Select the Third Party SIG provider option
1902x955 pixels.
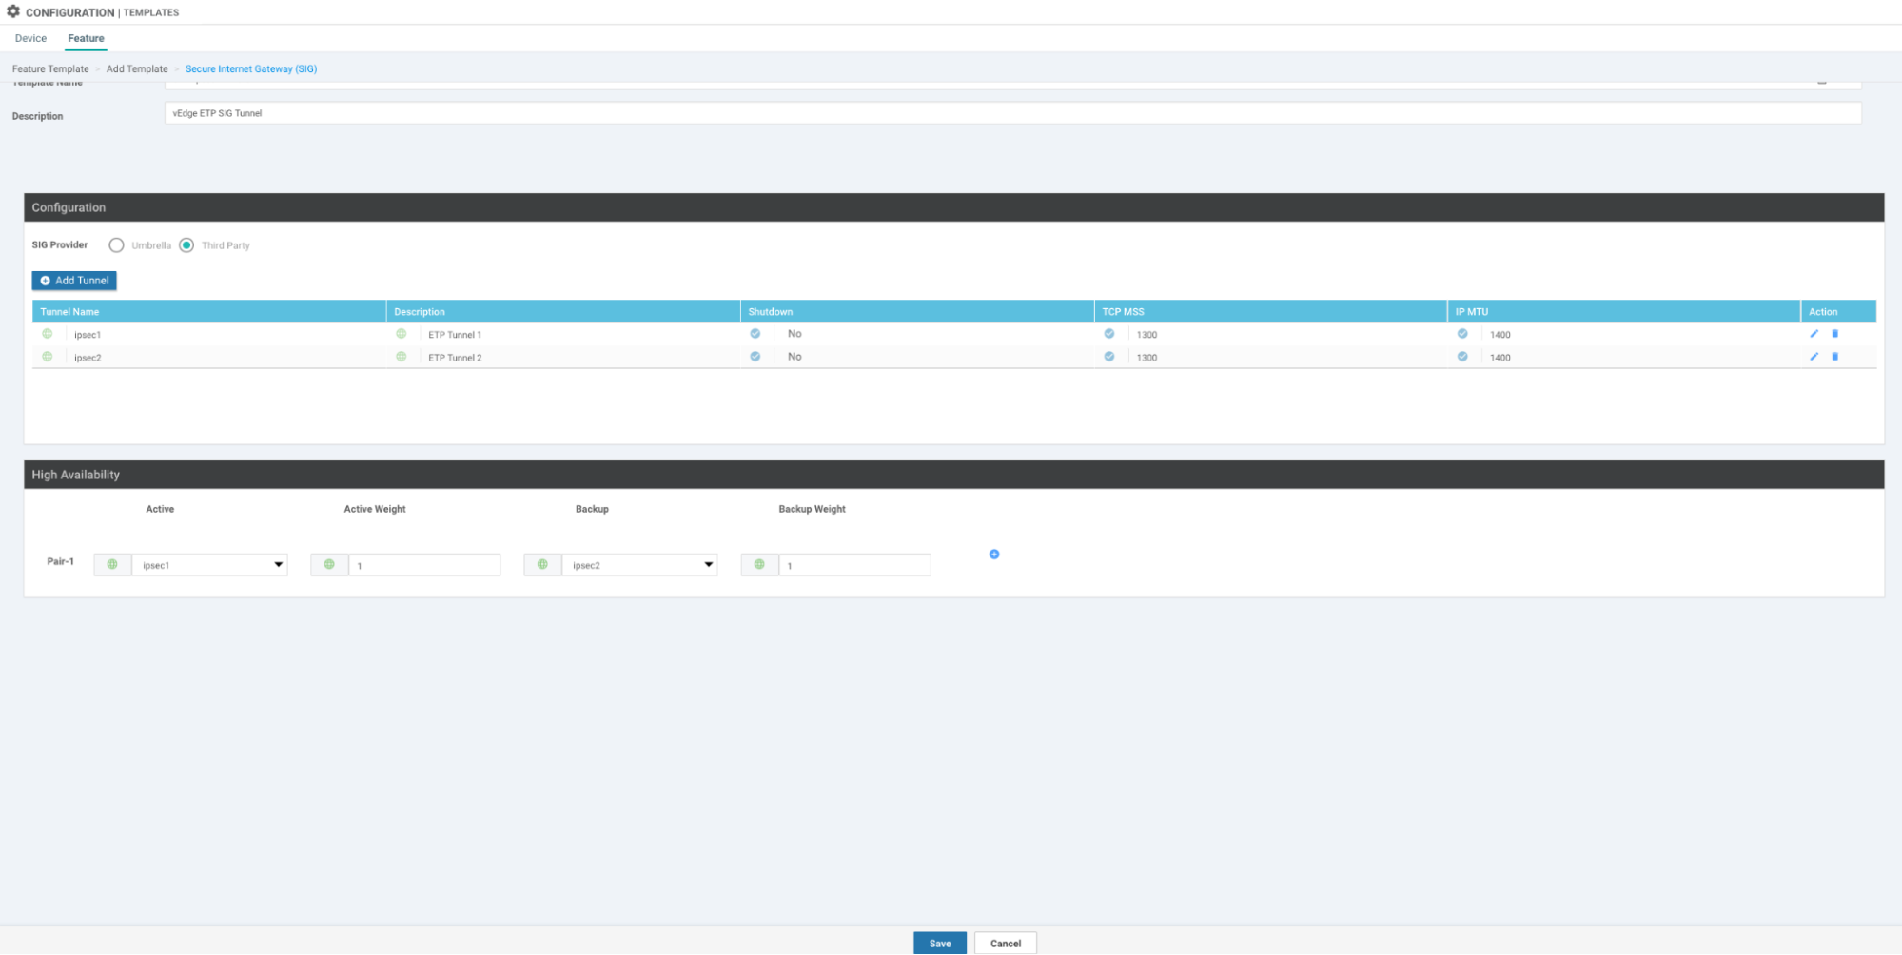186,245
